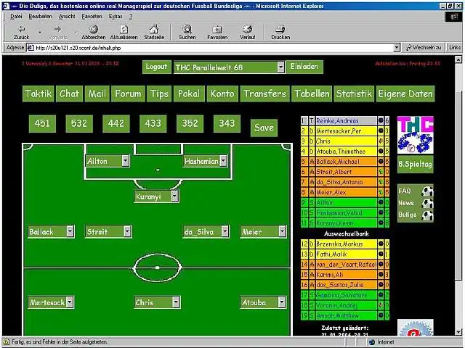Click the Aktualisieren refresh icon
Viewport: 465px width, 348px height.
tap(124, 29)
